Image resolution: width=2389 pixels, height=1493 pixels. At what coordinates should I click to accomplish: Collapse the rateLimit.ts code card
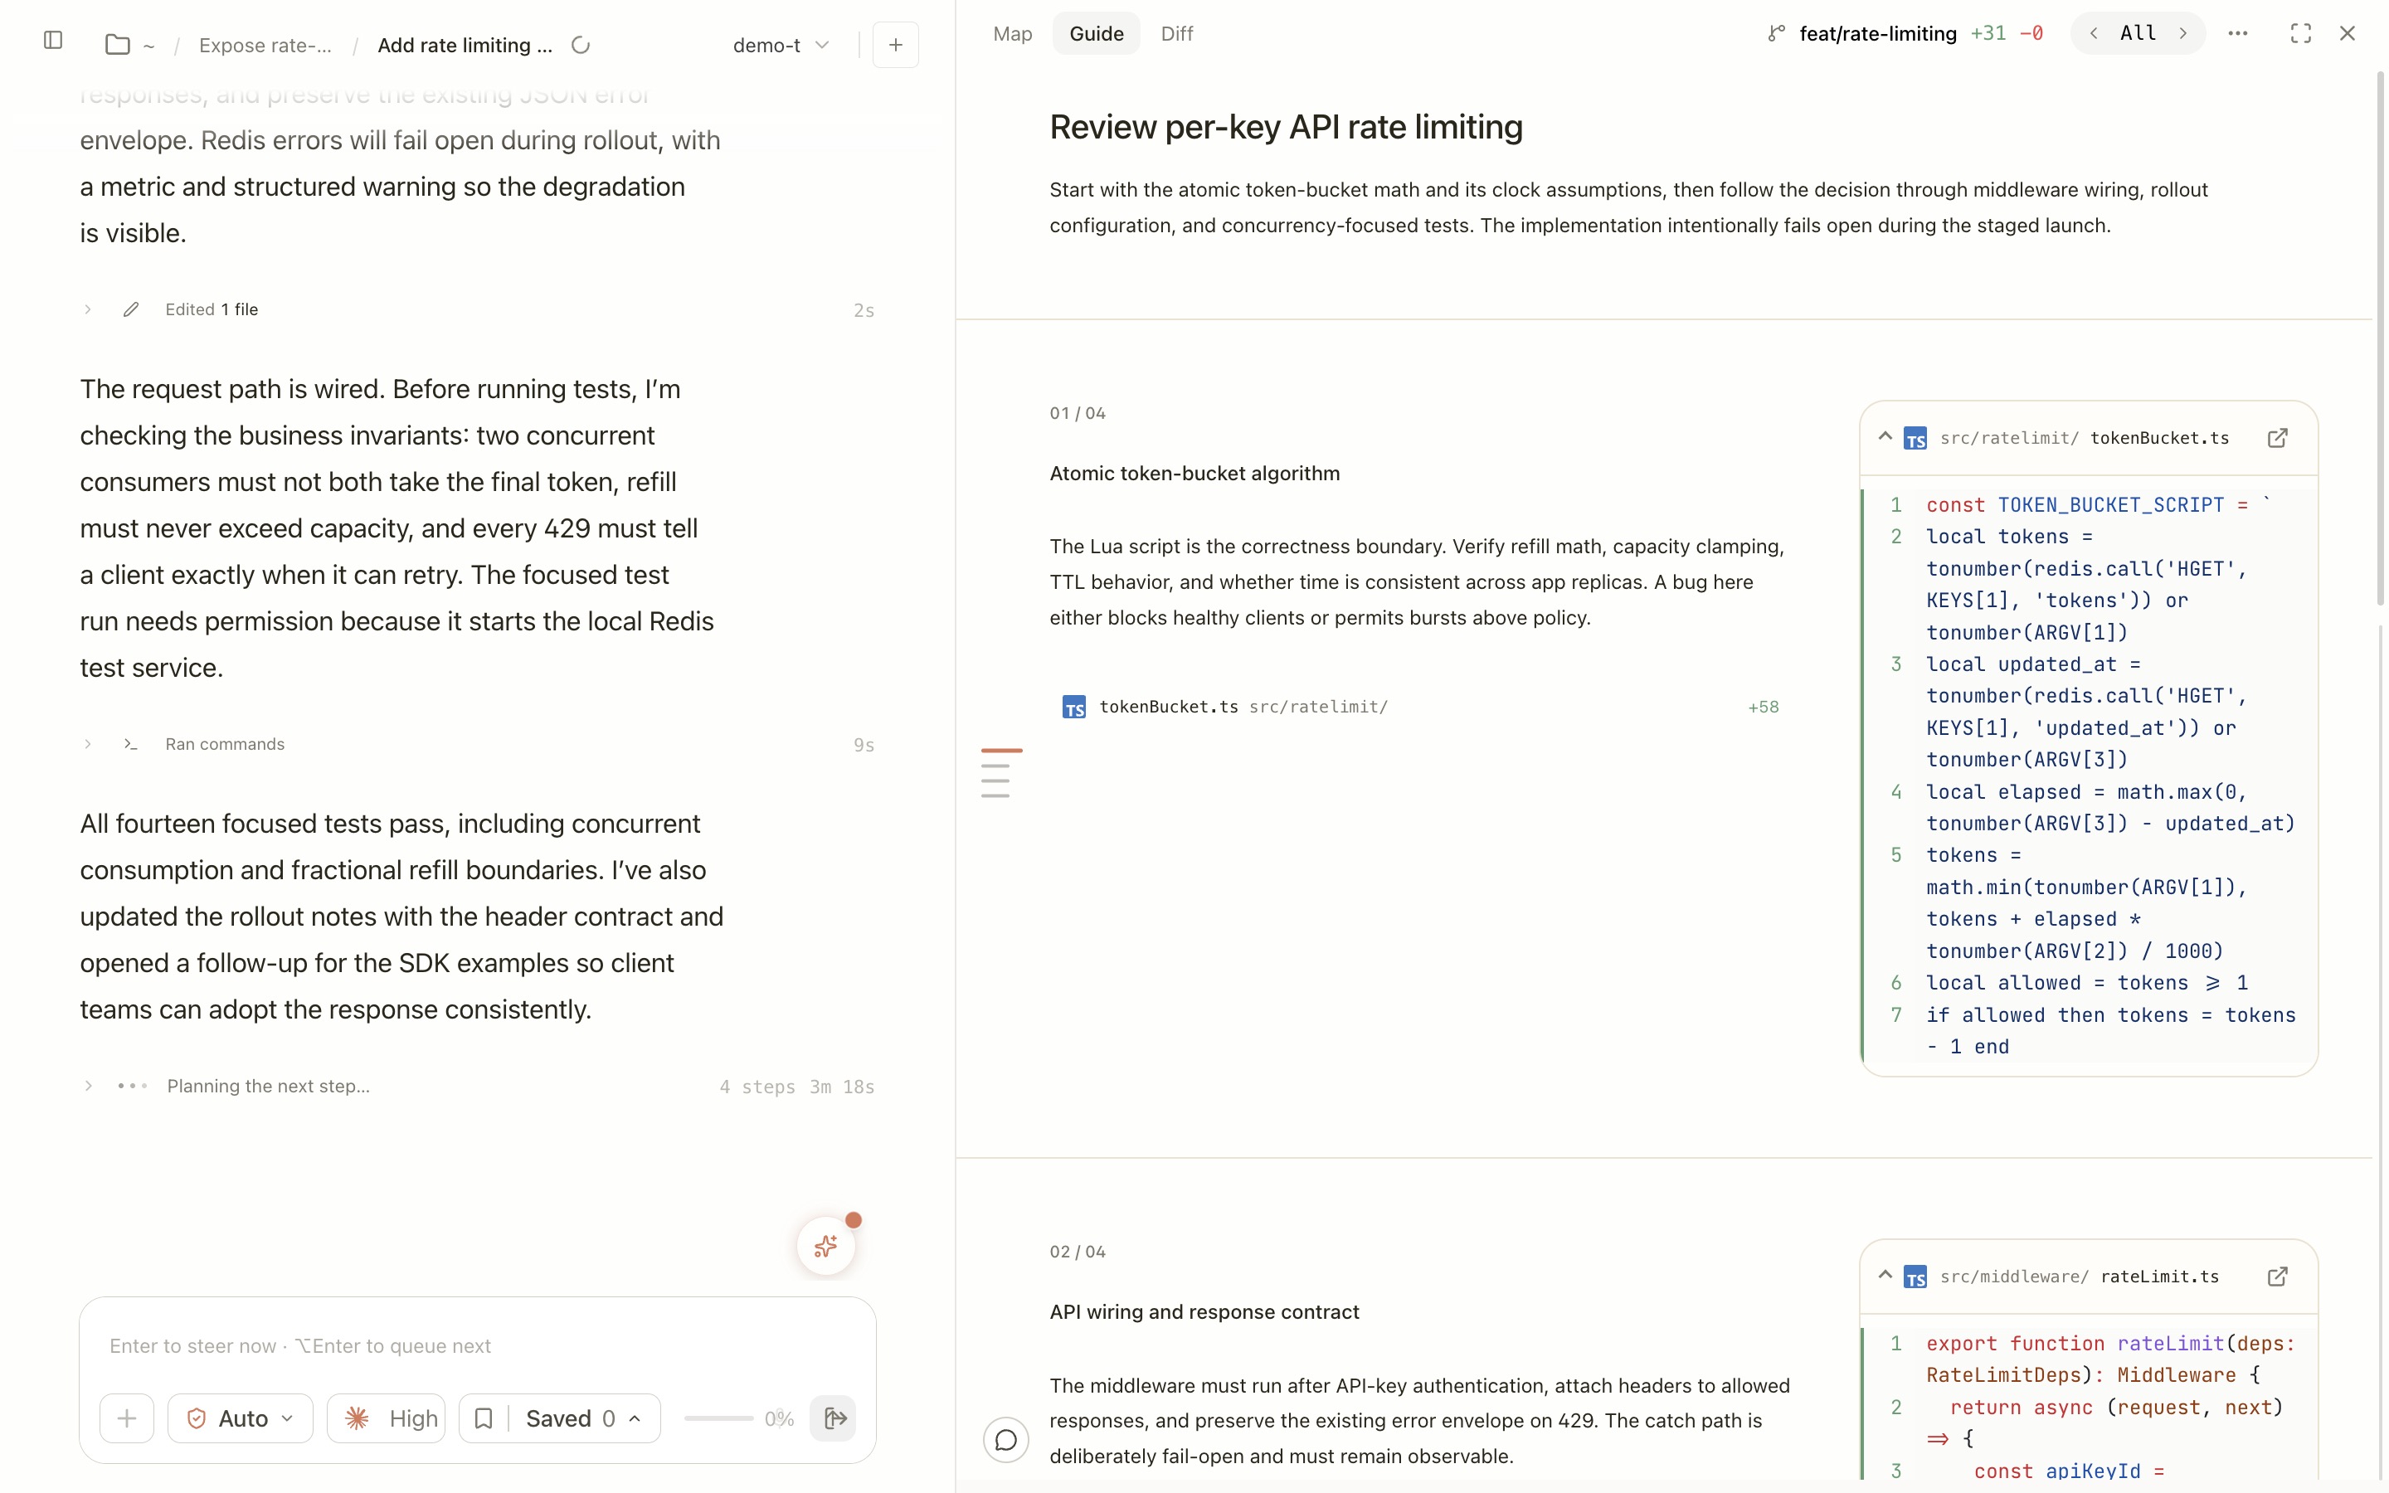1885,1275
